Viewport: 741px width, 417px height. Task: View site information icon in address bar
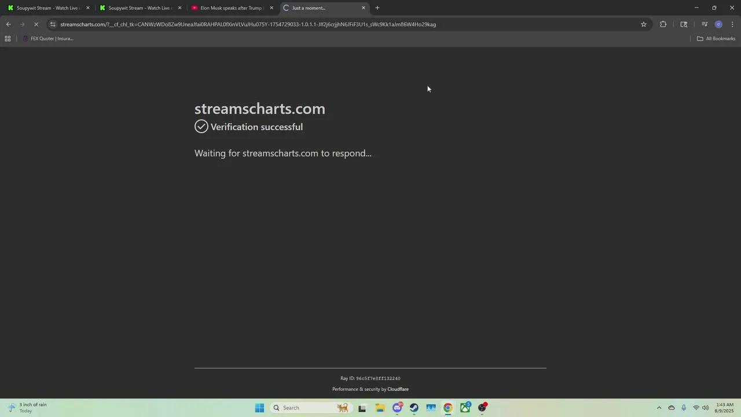coord(53,24)
